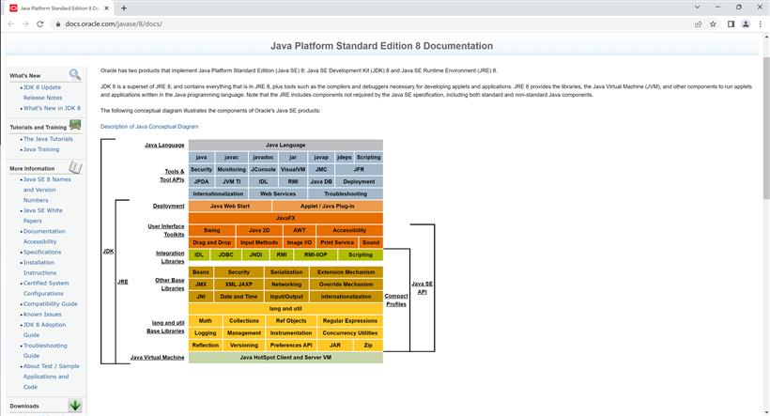Viewport: 770px width, 416px height.
Task: Bookmark this page with star icon
Action: (713, 23)
